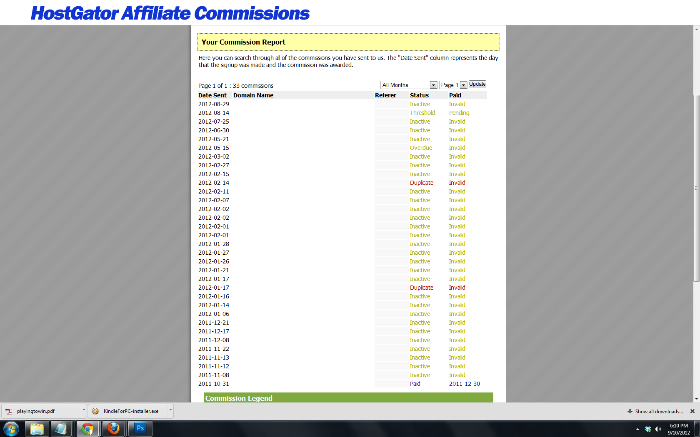Image resolution: width=700 pixels, height=437 pixels.
Task: Select the 2012-03-02 date cell
Action: (x=214, y=156)
